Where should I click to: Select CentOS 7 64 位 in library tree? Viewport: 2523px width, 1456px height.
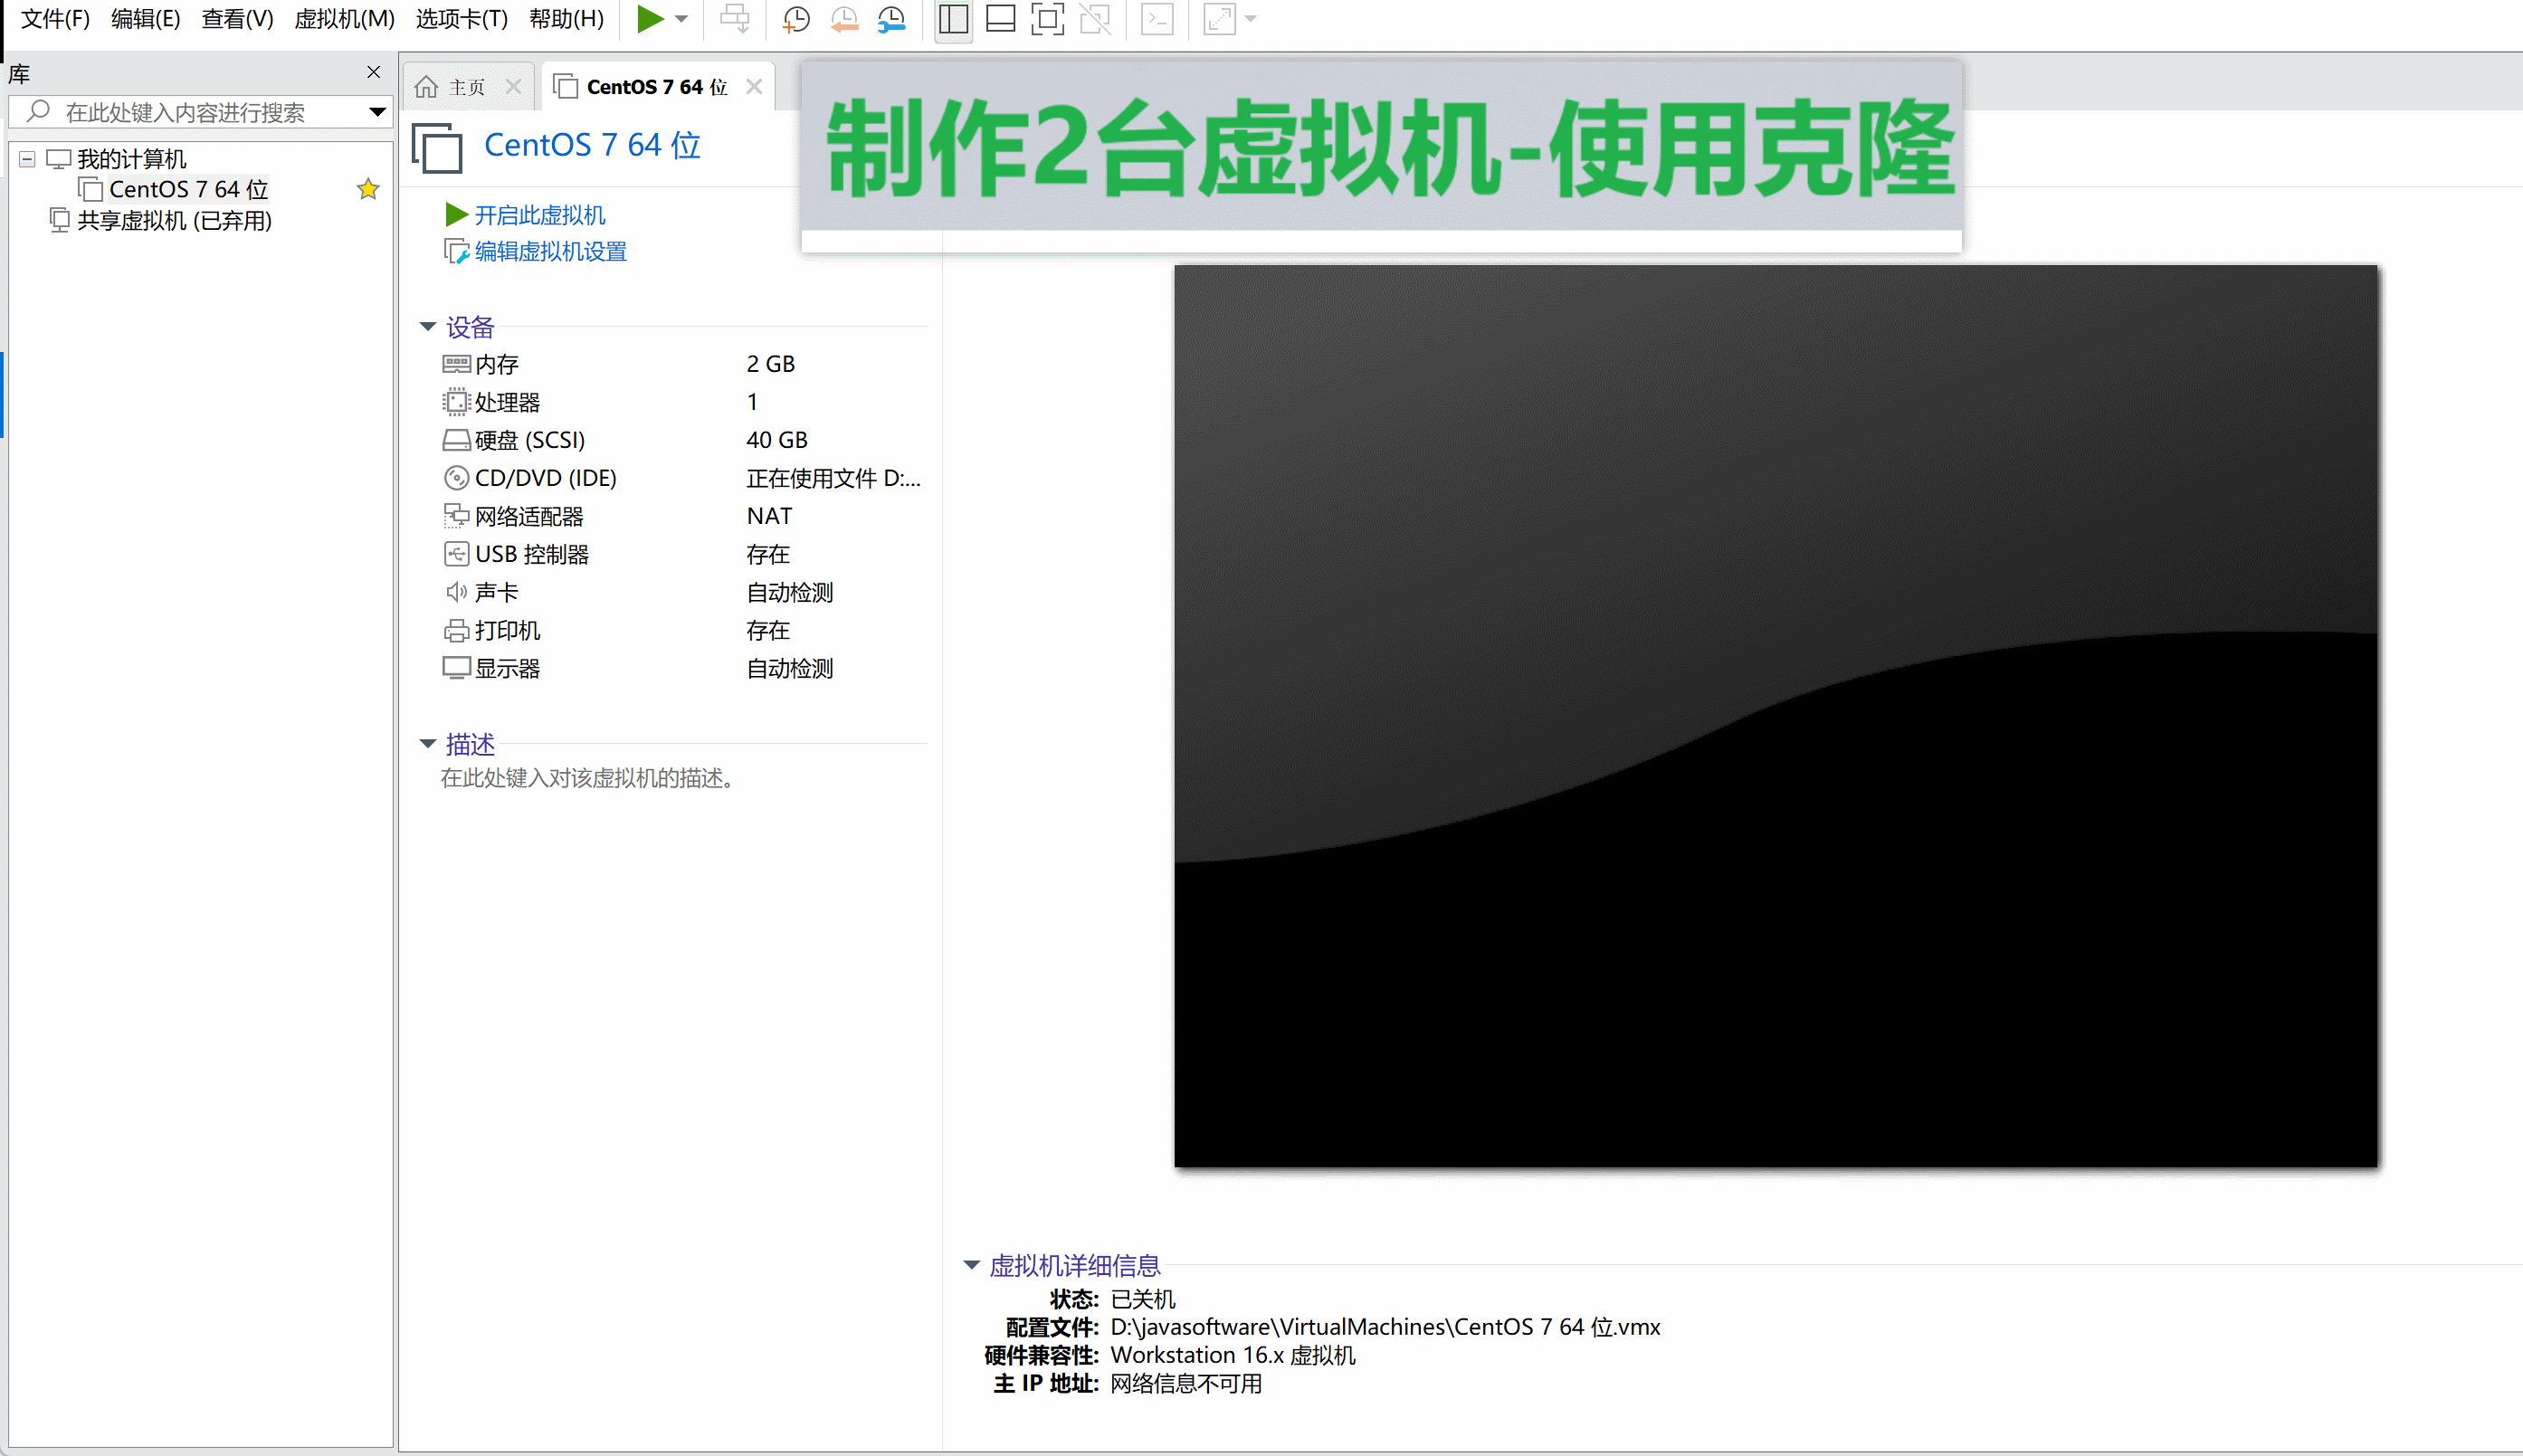pyautogui.click(x=188, y=189)
